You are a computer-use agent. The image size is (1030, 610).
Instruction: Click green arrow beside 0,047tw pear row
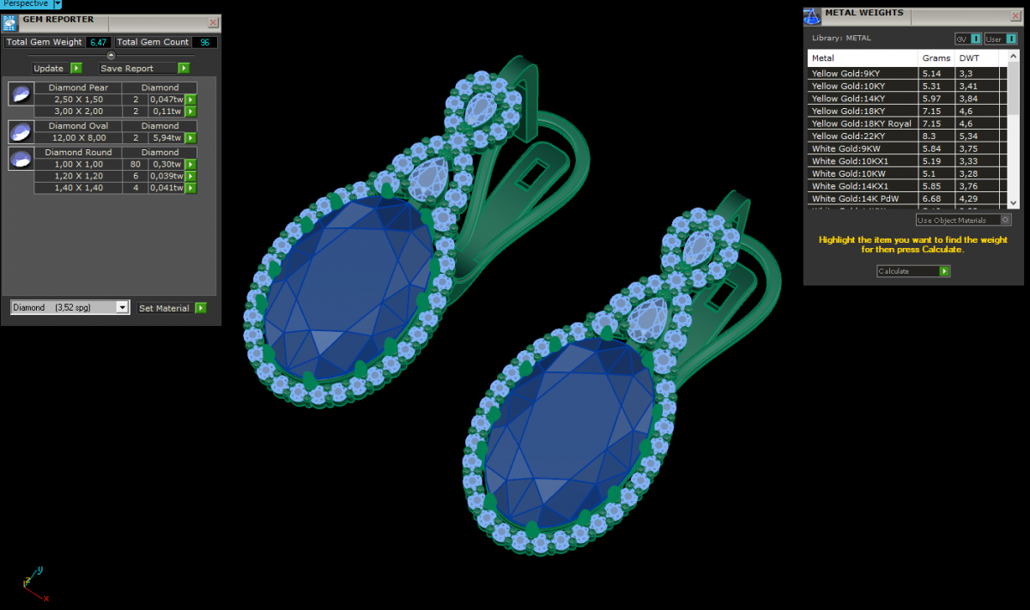(191, 100)
